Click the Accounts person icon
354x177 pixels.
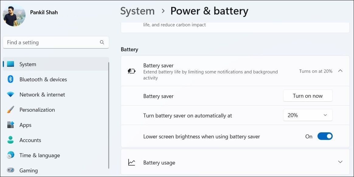click(11, 140)
